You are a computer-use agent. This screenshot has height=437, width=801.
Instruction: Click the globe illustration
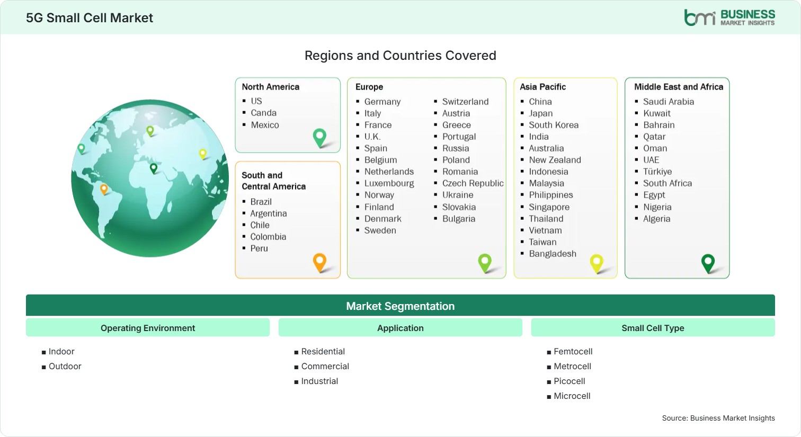tap(150, 178)
